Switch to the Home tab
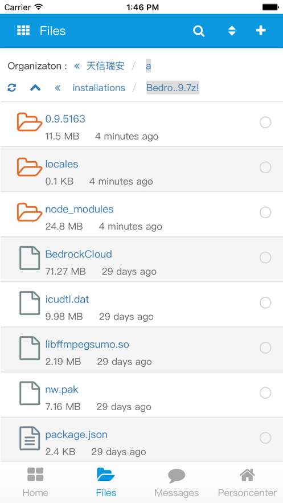 35,482
